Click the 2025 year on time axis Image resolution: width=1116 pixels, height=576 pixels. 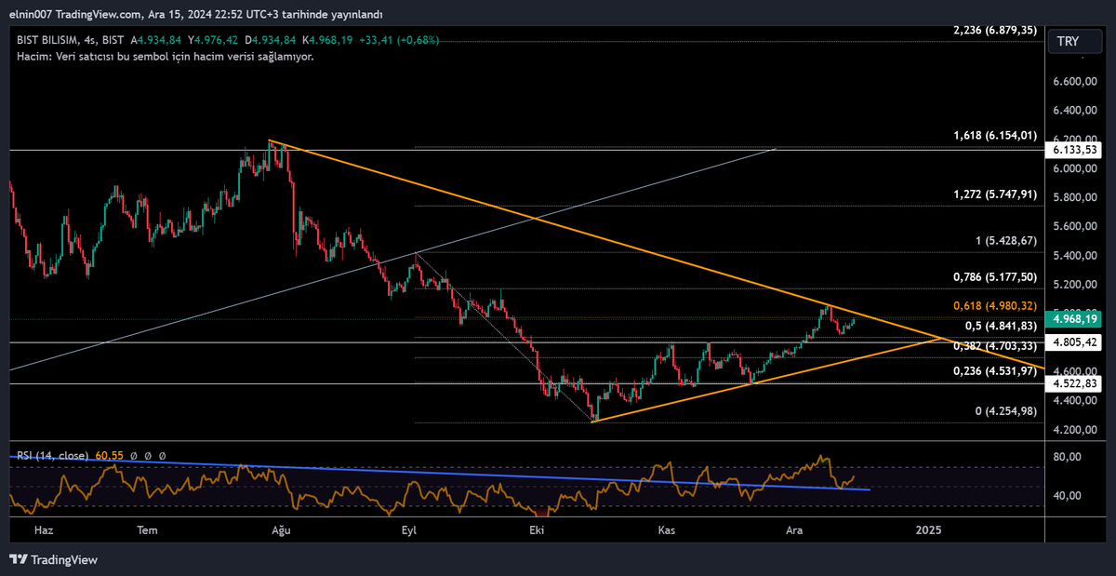(928, 529)
